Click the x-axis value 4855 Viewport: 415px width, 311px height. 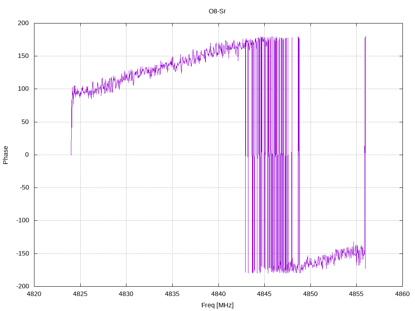pyautogui.click(x=356, y=294)
